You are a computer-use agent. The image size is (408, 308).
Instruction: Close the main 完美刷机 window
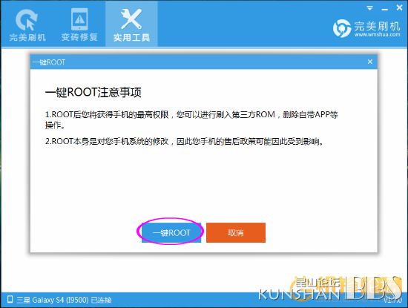(399, 8)
